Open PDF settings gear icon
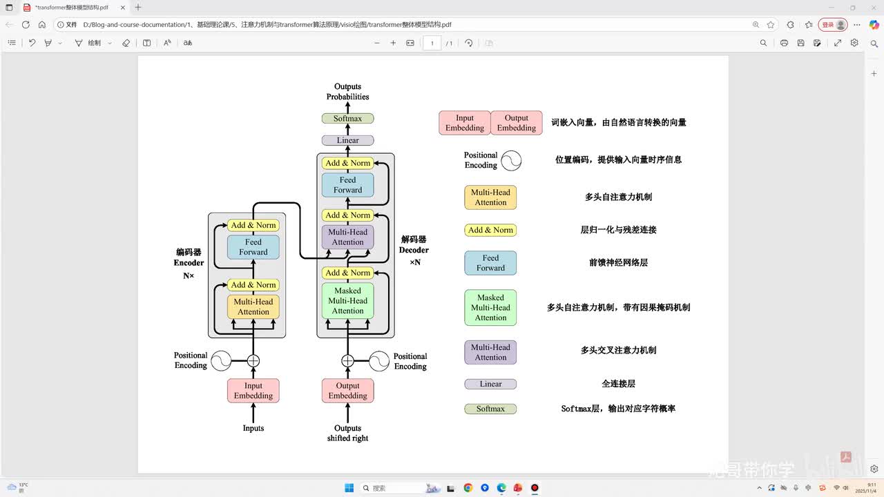The width and height of the screenshot is (884, 497). pos(854,43)
